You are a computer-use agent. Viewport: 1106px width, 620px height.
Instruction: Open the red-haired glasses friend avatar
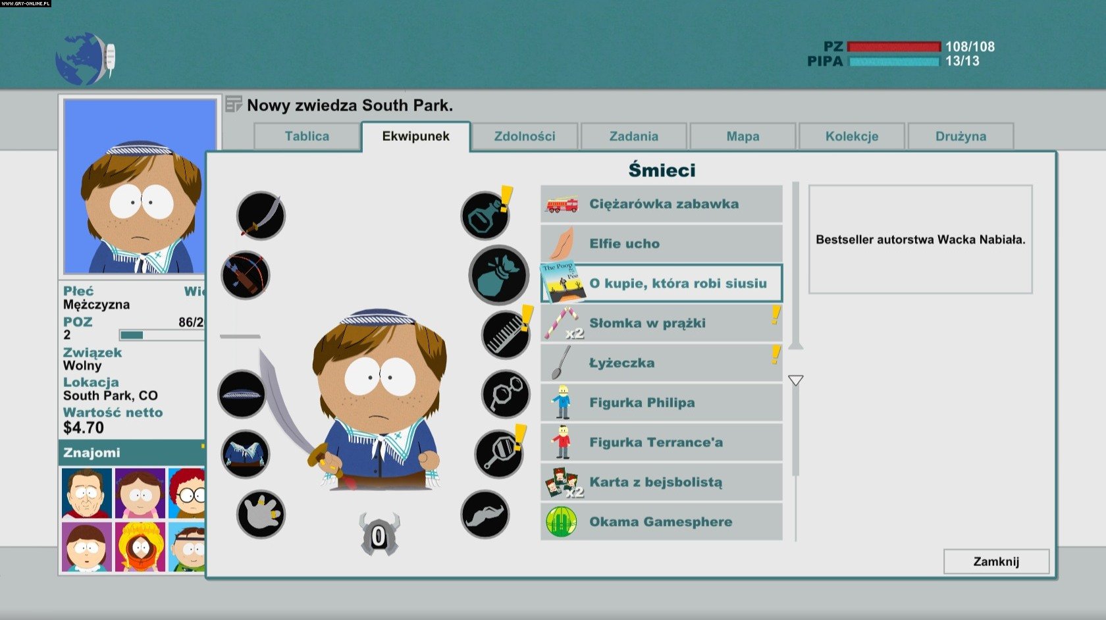tap(186, 493)
